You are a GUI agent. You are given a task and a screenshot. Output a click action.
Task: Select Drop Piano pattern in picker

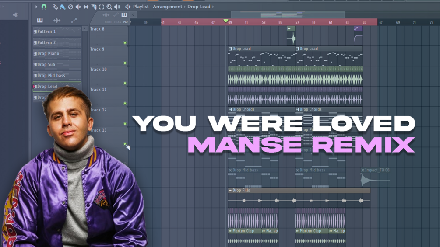click(x=57, y=53)
